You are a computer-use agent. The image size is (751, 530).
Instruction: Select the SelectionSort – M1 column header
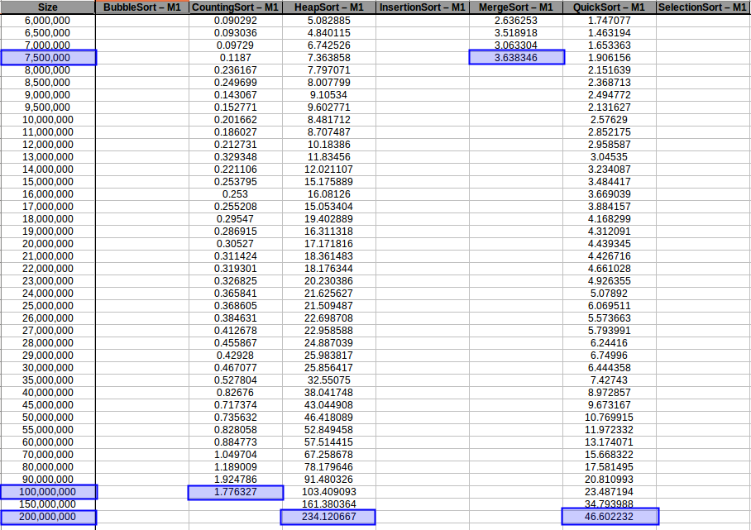pyautogui.click(x=703, y=7)
